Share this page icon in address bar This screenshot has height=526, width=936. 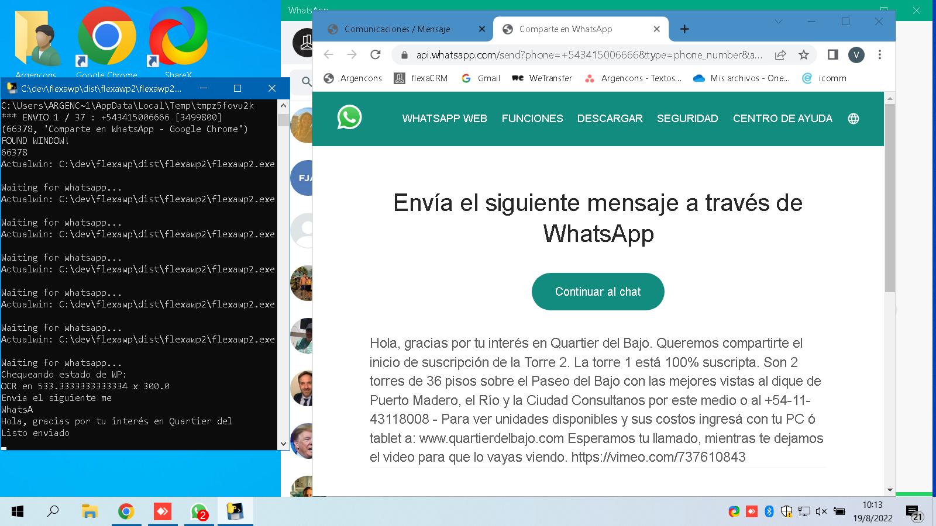pos(780,55)
